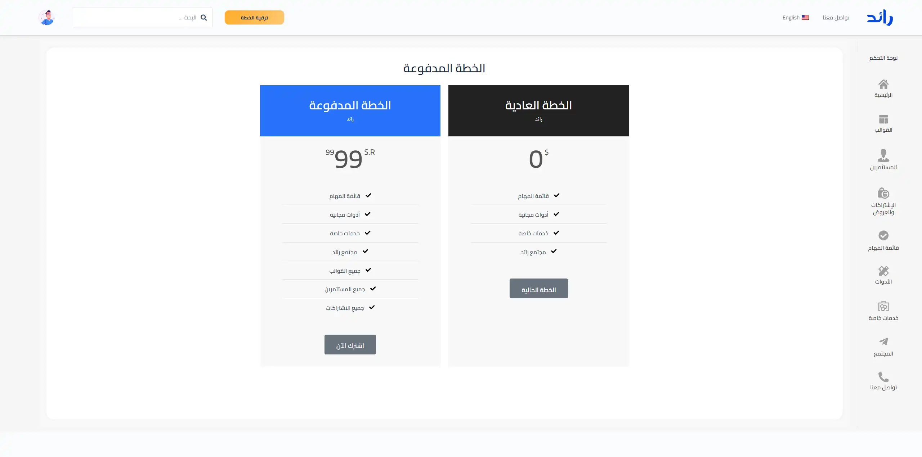Open the community paper plane icon
Viewport: 922px width, 457px height.
click(883, 341)
